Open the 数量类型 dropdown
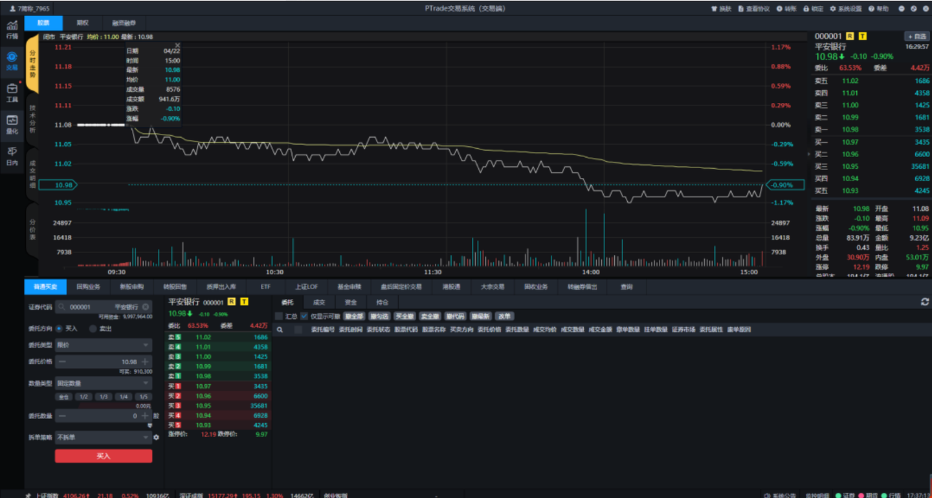The image size is (932, 498). (104, 384)
